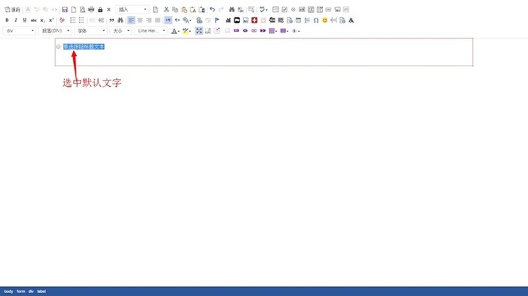Screen dimensions: 528x296
Task: Open the 字体 font dropdown
Action: click(x=91, y=31)
